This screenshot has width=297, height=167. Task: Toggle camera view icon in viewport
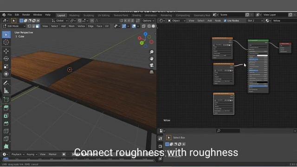pyautogui.click(x=152, y=65)
